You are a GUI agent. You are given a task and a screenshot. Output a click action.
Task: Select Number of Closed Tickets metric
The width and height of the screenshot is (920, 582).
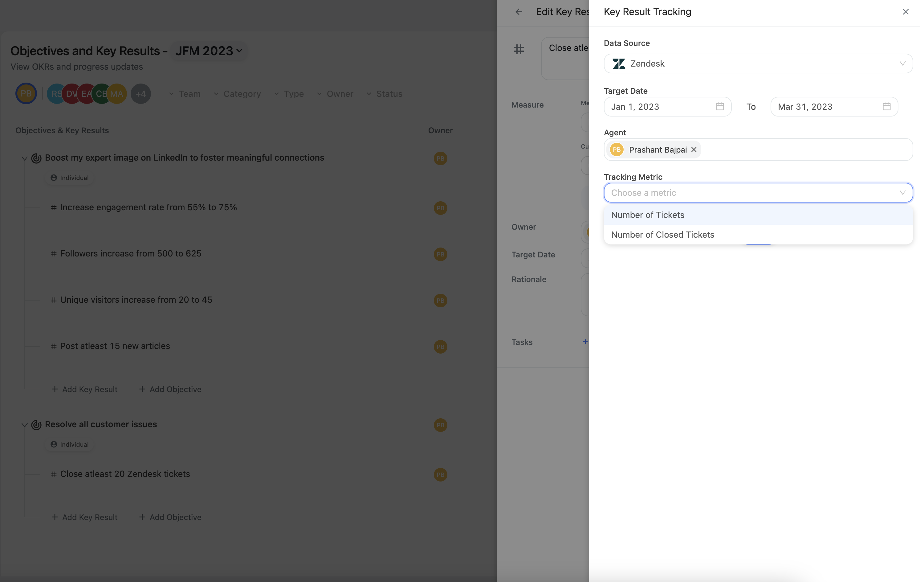pos(758,235)
